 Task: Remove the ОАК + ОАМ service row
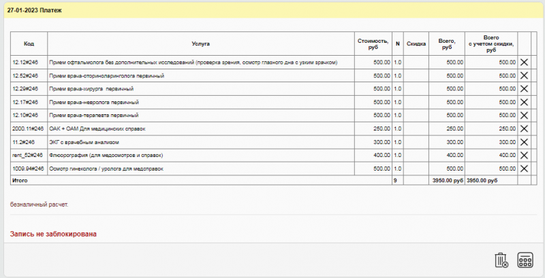(524, 128)
